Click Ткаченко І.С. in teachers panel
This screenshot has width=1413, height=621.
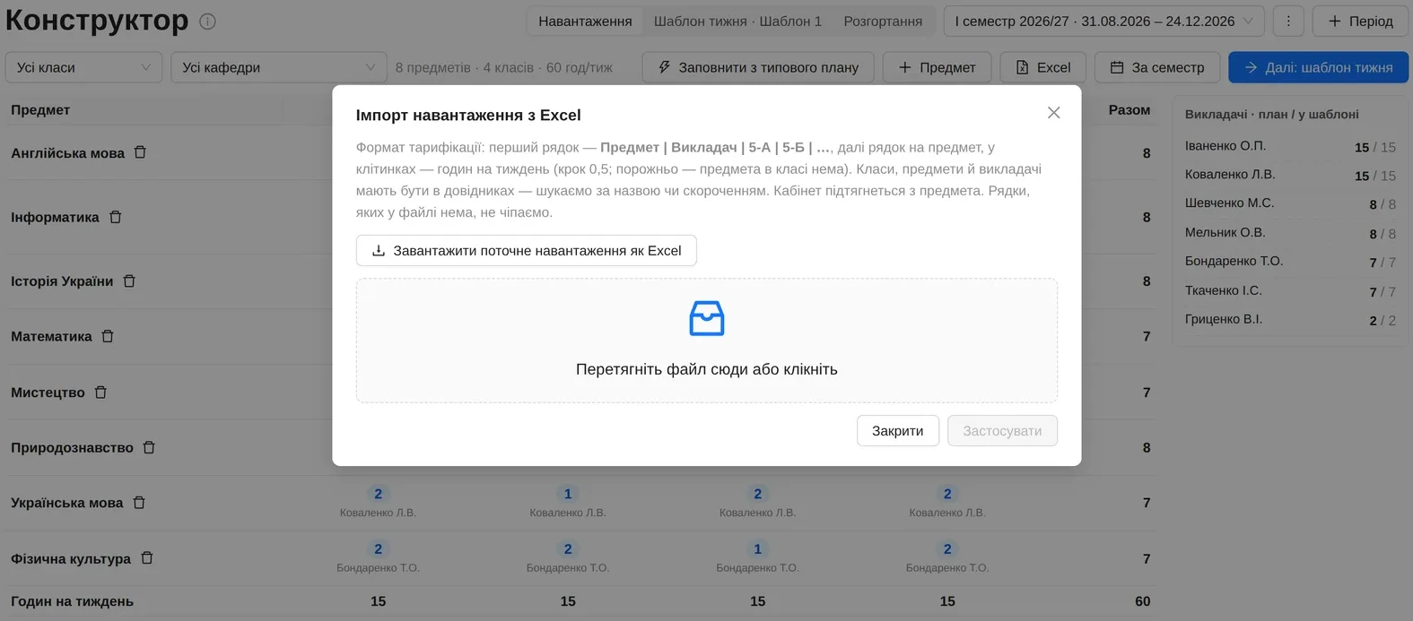pos(1223,290)
